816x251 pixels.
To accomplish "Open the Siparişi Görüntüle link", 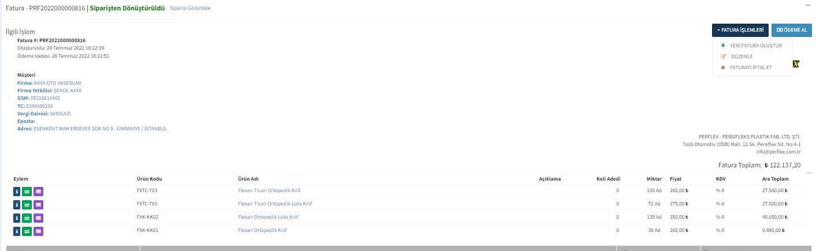I will coord(190,9).
